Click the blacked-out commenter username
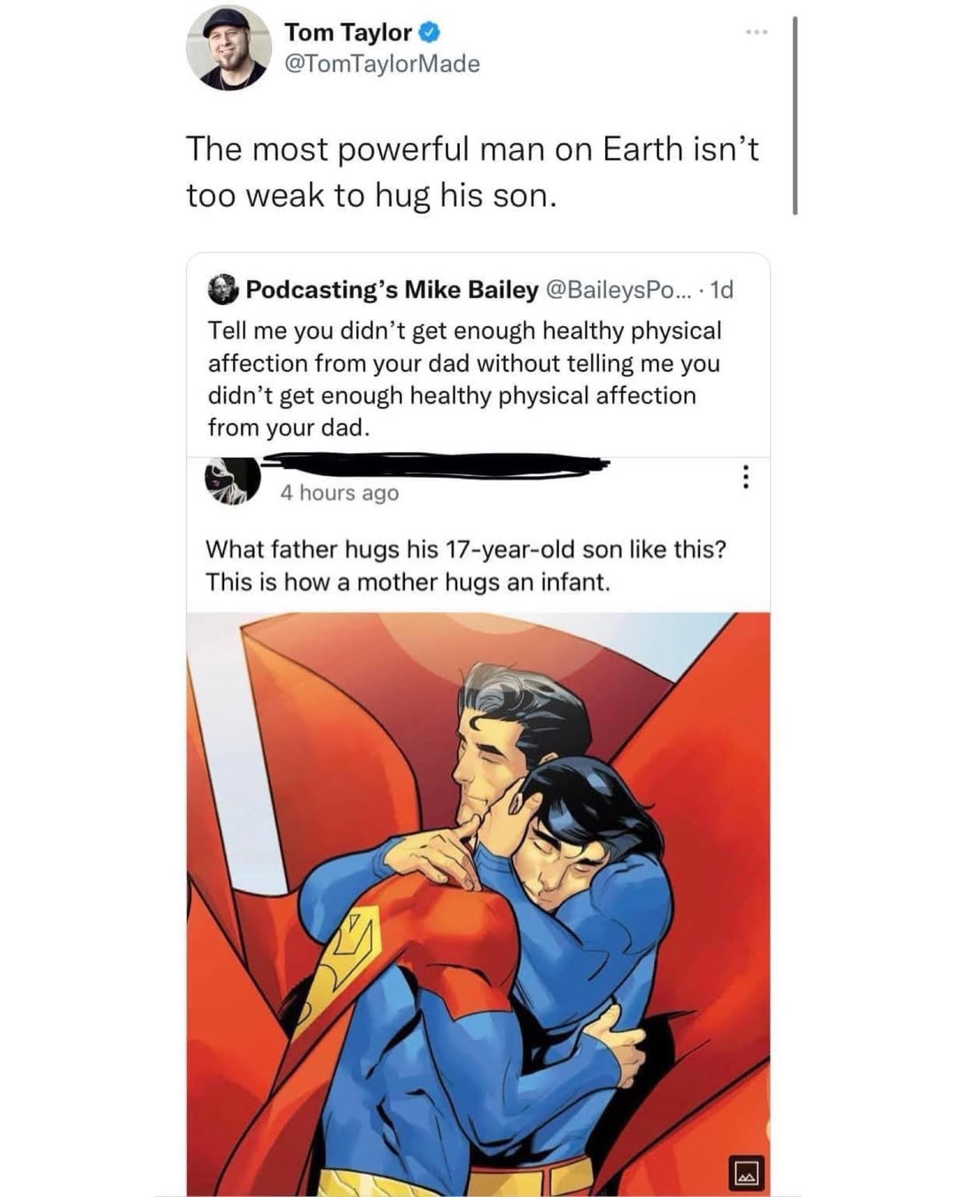957x1197 pixels. (434, 464)
